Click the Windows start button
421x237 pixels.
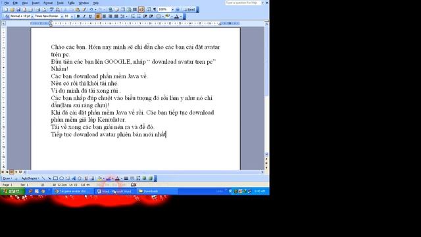12,192
